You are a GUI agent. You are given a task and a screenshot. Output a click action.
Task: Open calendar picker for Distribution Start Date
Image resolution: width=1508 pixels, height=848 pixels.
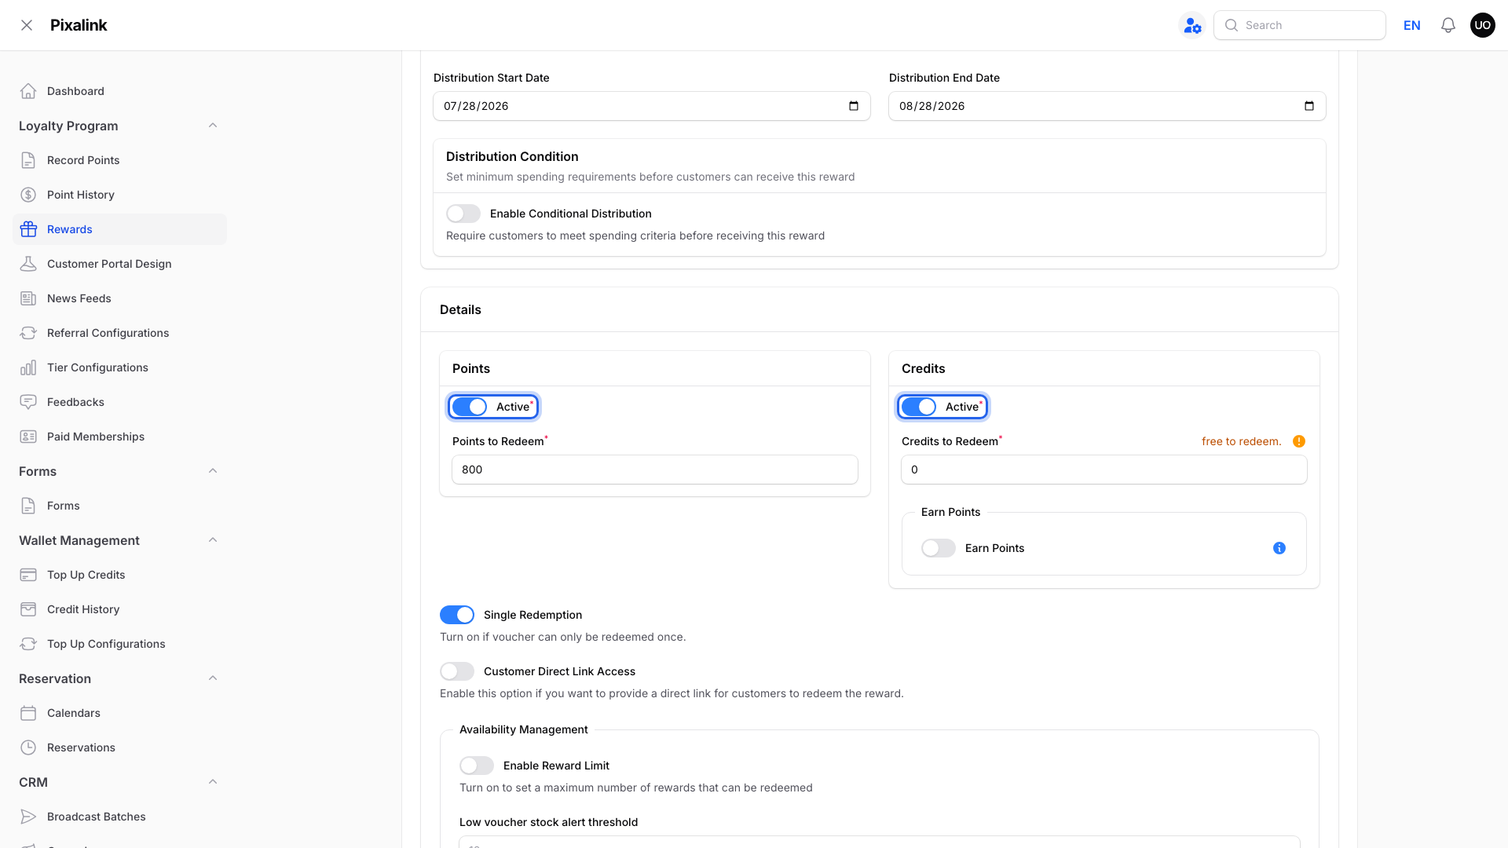pos(854,106)
